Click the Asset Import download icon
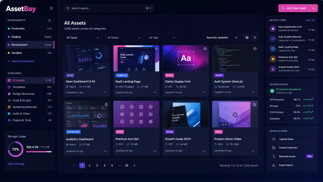Image resolution: width=323 pixels, height=182 pixels. (274, 165)
